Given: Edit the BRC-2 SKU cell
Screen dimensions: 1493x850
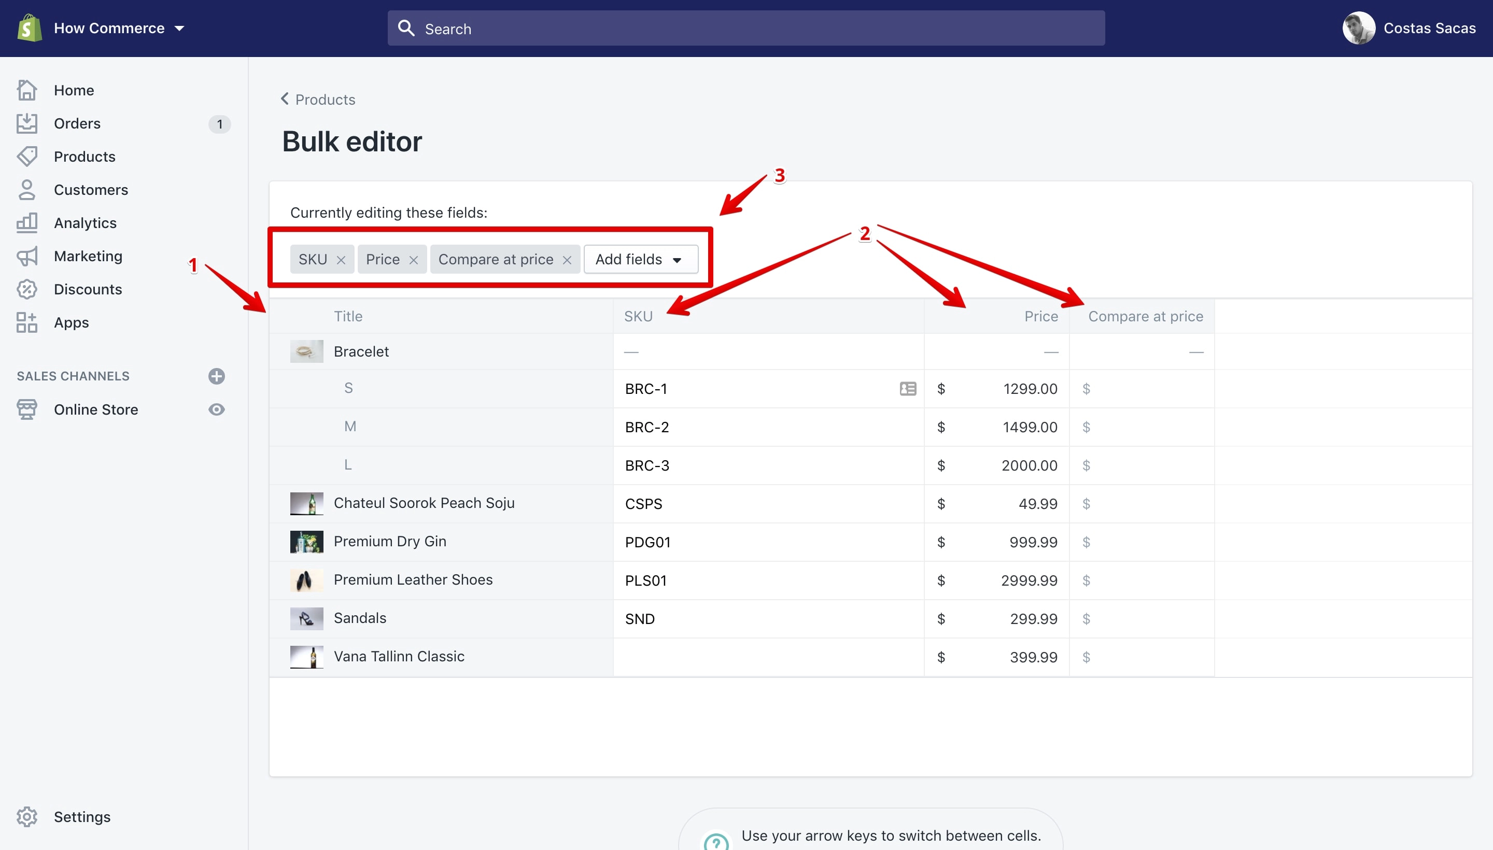Looking at the screenshot, I should [x=768, y=428].
